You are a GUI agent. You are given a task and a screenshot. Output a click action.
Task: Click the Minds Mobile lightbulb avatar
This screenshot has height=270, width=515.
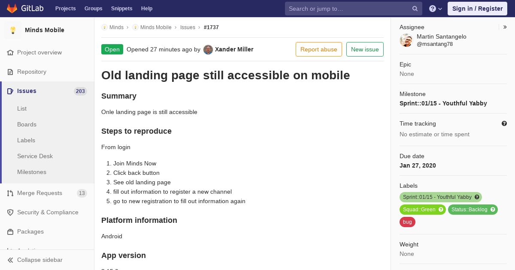[x=13, y=30]
